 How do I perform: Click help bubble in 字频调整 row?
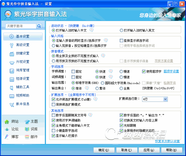click(111, 71)
